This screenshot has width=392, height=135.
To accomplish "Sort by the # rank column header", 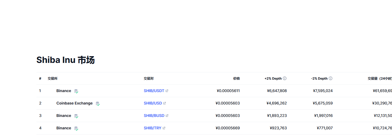I will [x=40, y=79].
